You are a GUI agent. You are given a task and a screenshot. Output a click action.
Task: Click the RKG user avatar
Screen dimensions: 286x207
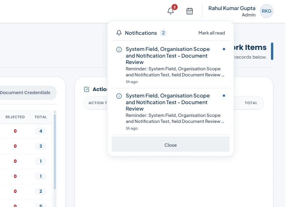point(266,11)
